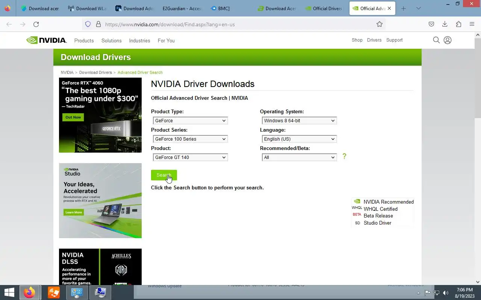Click the NVIDIA logo in header
481x300 pixels.
click(x=47, y=40)
